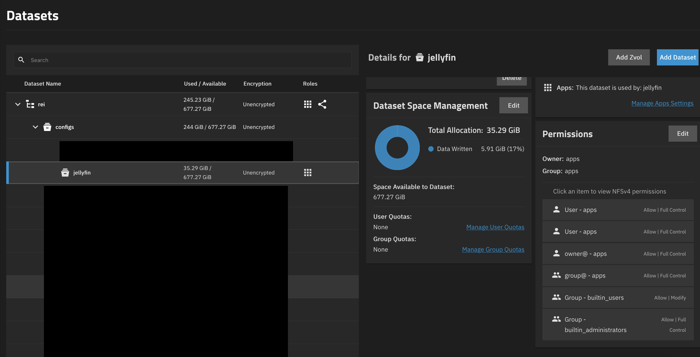View first User - apps permission entry
This screenshot has width=700, height=357.
point(618,210)
